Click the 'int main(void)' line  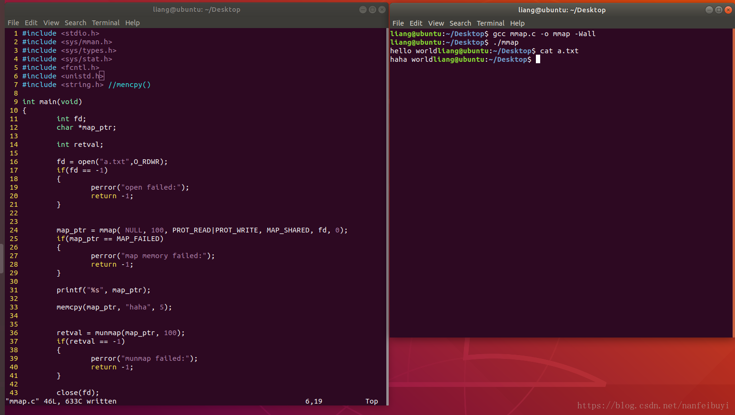coord(52,102)
